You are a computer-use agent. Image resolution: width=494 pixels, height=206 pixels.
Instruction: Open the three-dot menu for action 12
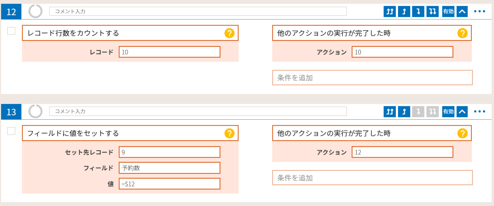pos(479,11)
